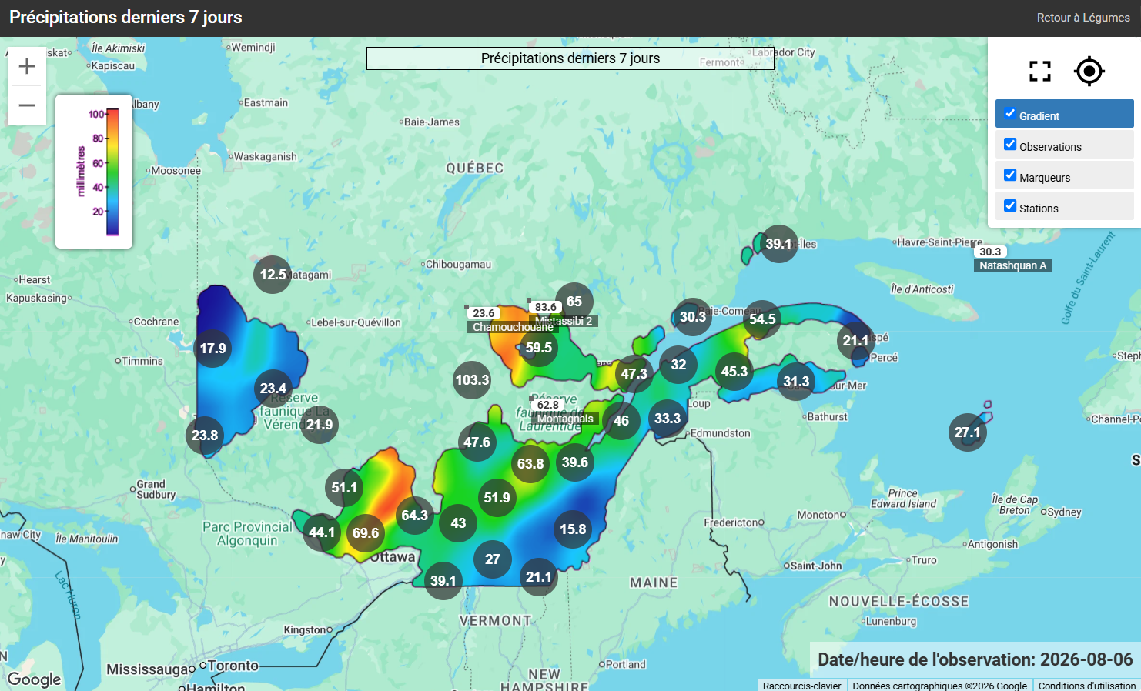Viewport: 1141px width, 691px height.
Task: Select the 33.3 precipitation marker
Action: click(668, 419)
